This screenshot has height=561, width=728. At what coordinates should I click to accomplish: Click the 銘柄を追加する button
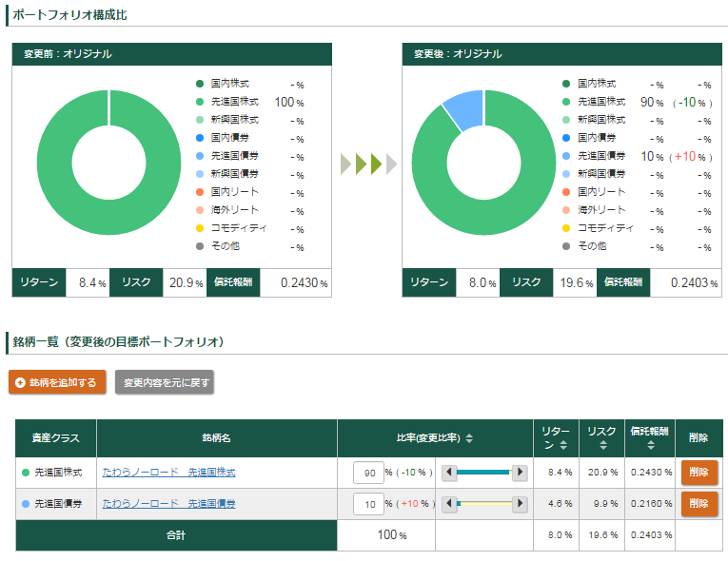pyautogui.click(x=57, y=382)
